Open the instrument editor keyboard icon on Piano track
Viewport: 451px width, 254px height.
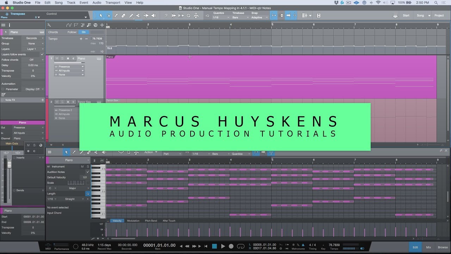point(99,59)
